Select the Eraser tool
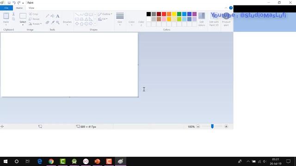This screenshot has width=296, height=166. coord(47,23)
